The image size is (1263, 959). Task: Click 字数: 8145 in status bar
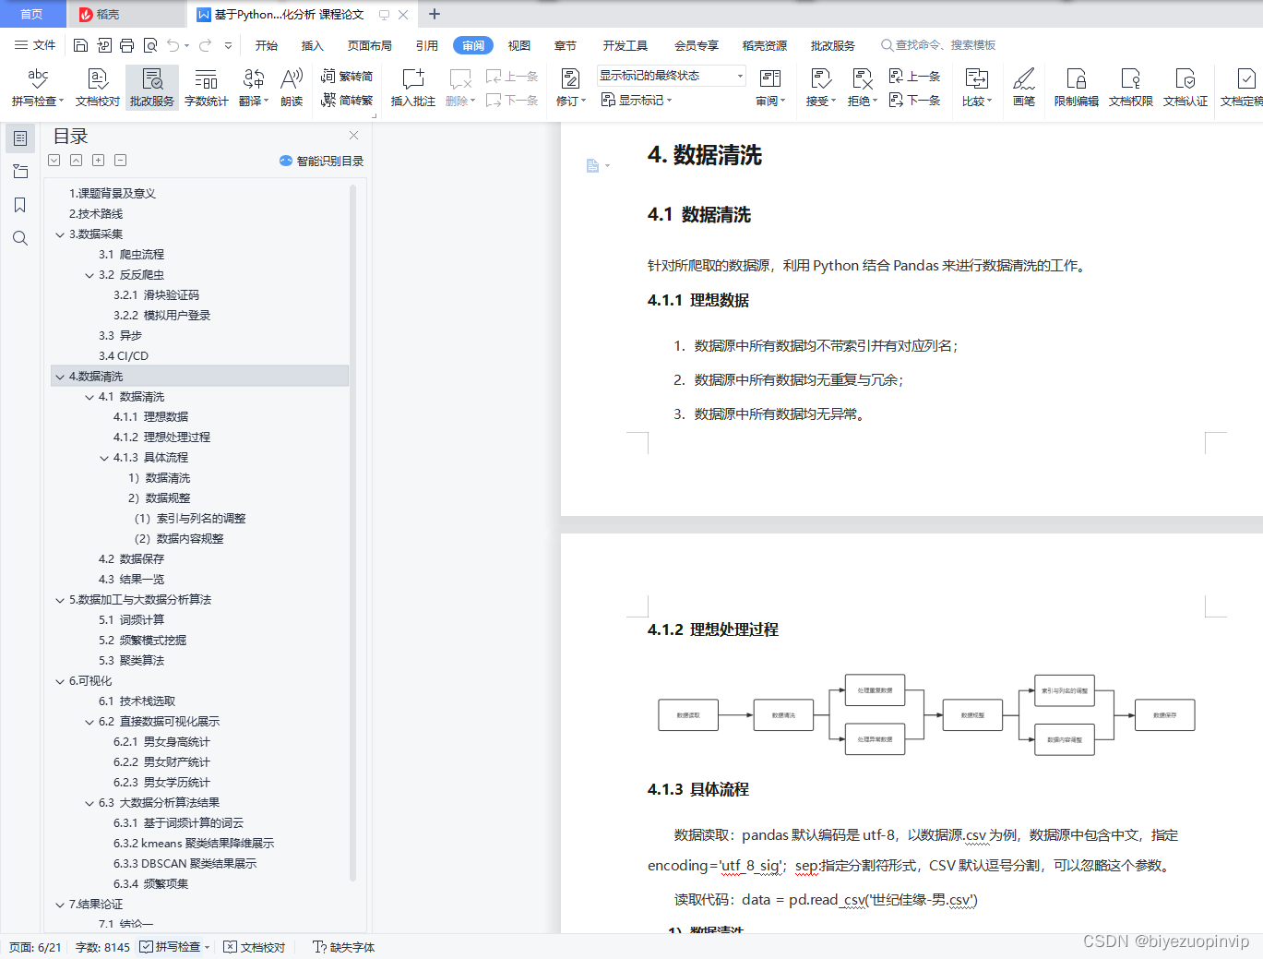[102, 947]
